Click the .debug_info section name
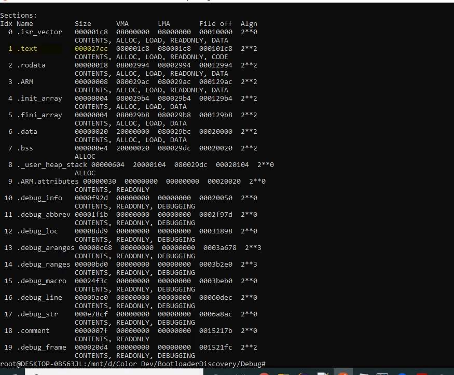Screen dimensions: 454x375 (39, 198)
